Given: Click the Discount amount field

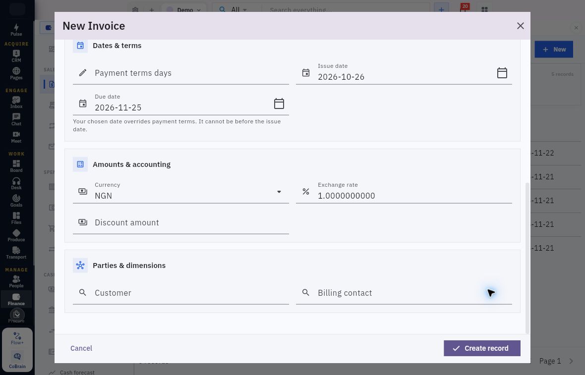Looking at the screenshot, I should pyautogui.click(x=180, y=222).
